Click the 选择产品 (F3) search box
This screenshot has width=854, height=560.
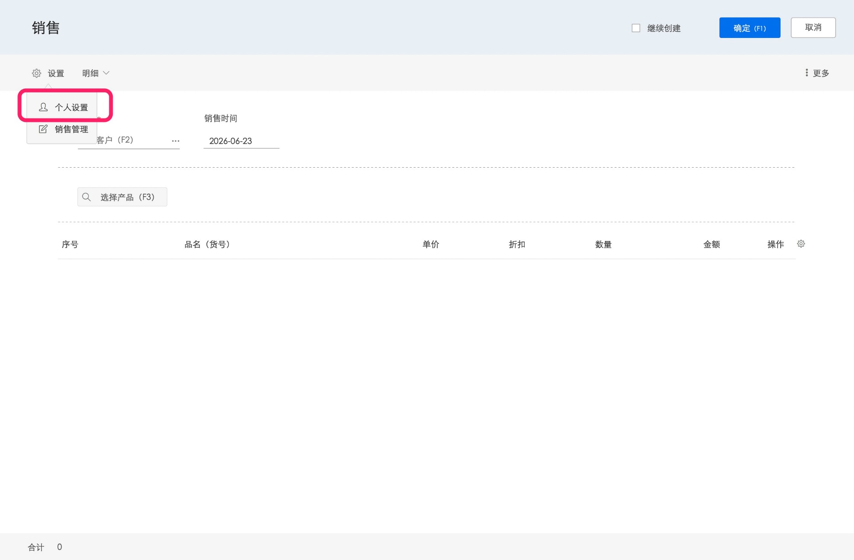[122, 197]
